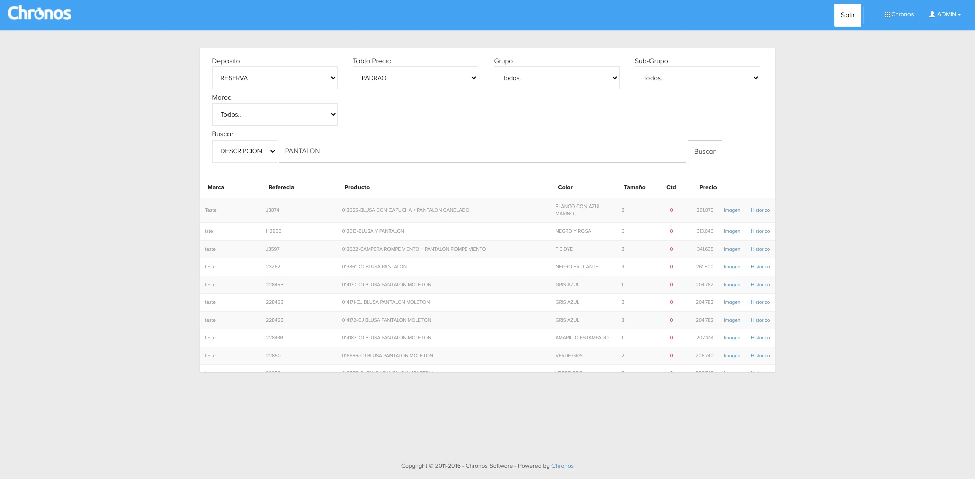The height and width of the screenshot is (479, 975).
Task: Click the Marca column header
Action: (216, 187)
